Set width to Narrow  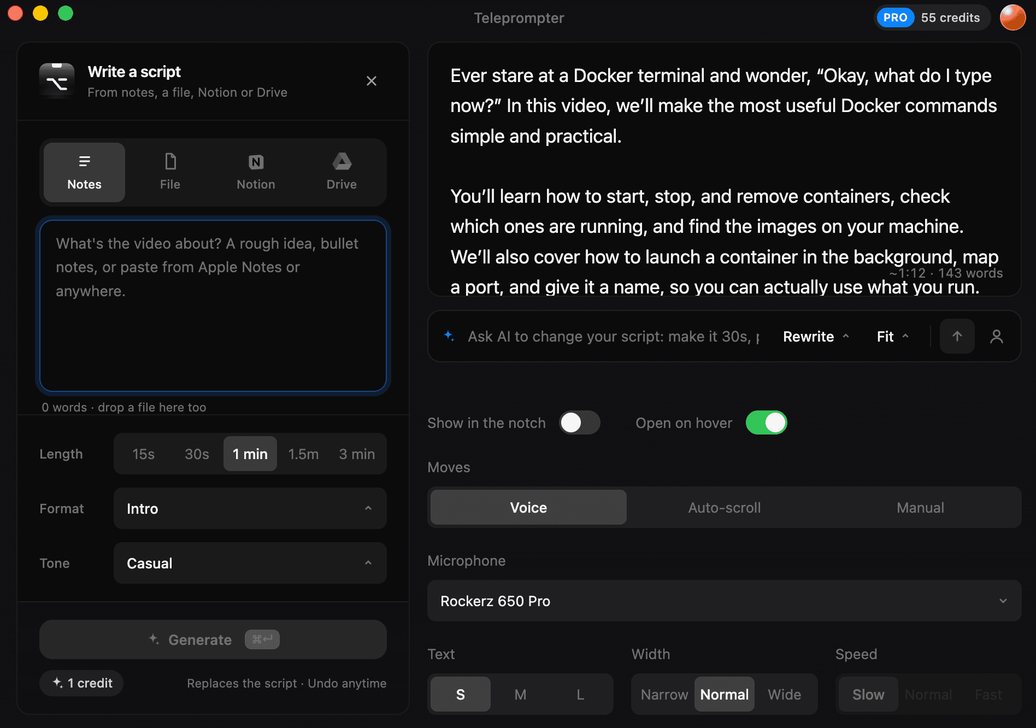coord(664,694)
